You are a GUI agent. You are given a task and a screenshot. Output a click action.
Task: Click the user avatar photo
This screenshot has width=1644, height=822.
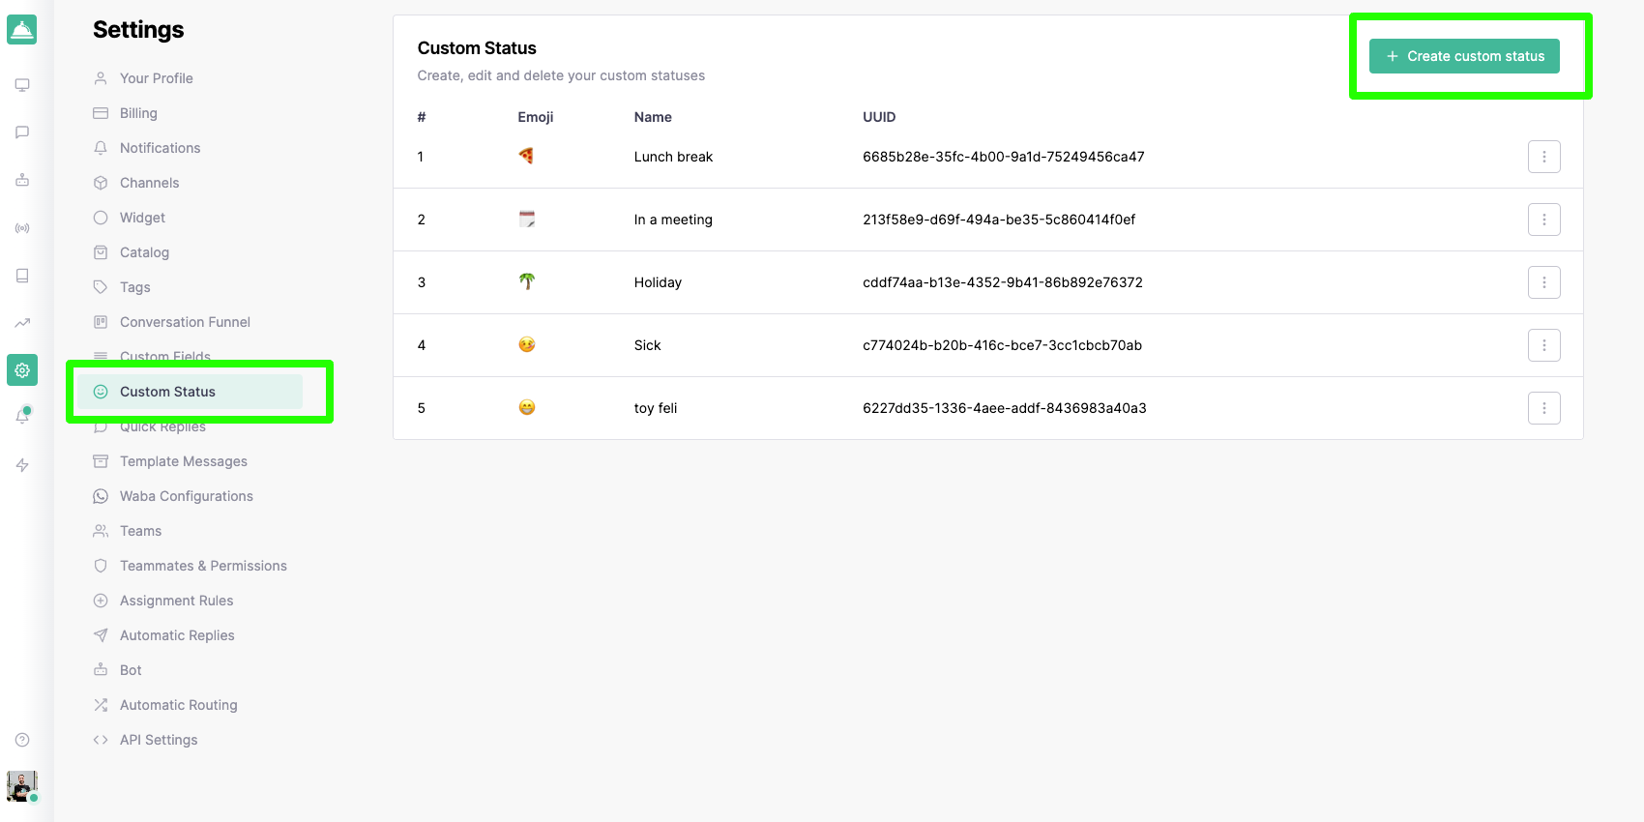[22, 785]
